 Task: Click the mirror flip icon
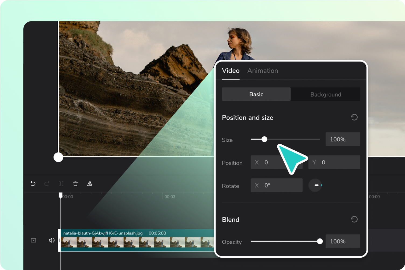point(90,184)
